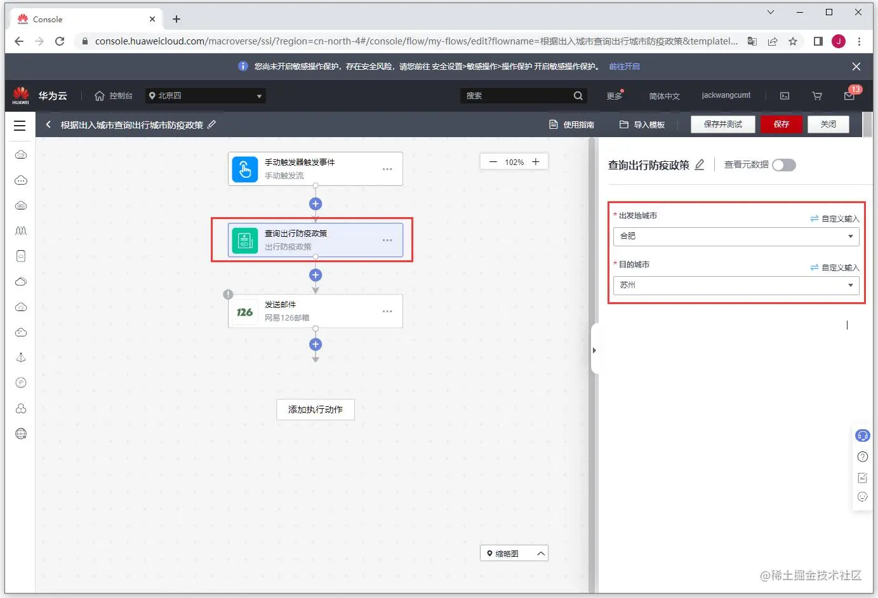
Task: Click the search magnifier icon
Action: (x=578, y=96)
